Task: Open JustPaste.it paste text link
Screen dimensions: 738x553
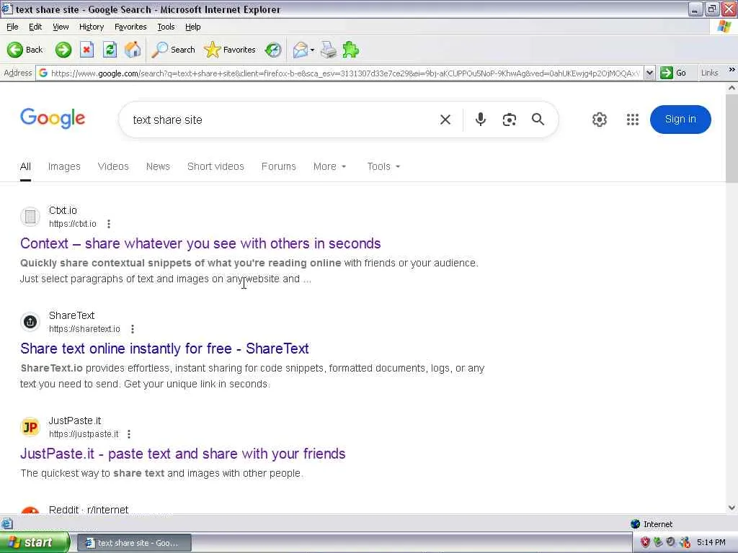Action: click(182, 454)
